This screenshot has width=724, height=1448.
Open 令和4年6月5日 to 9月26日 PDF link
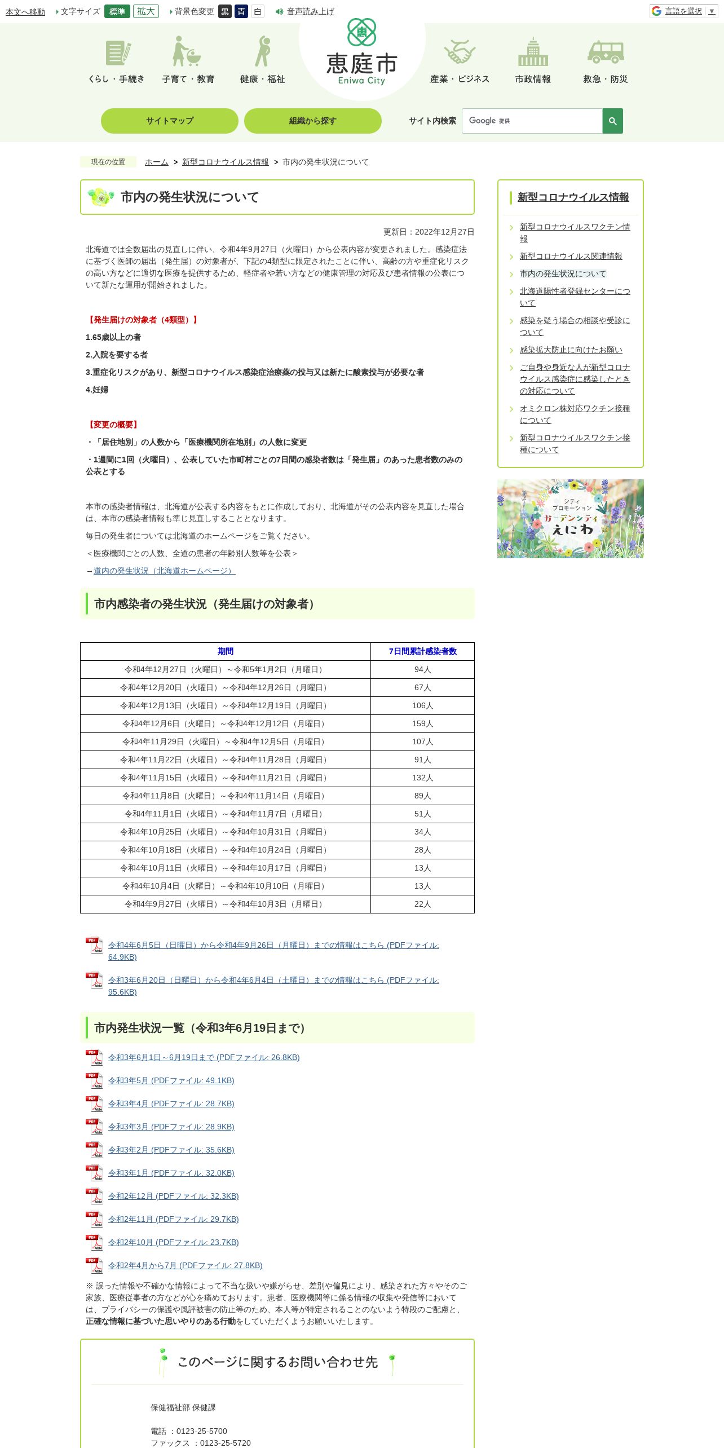(273, 951)
